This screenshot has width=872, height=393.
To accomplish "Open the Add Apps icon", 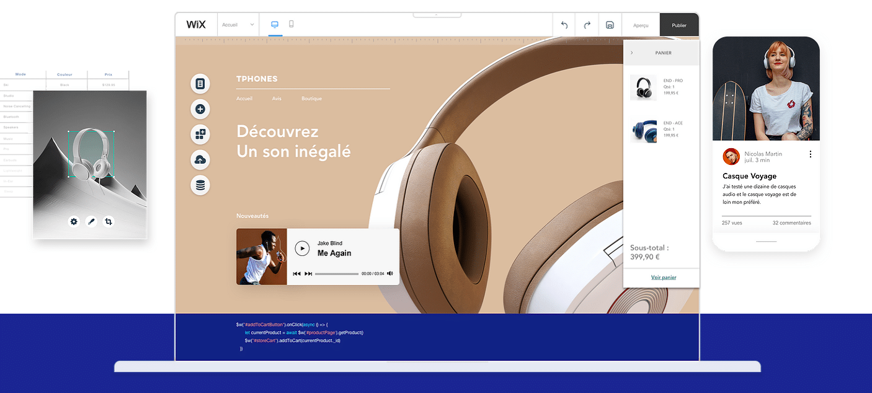I will point(200,134).
